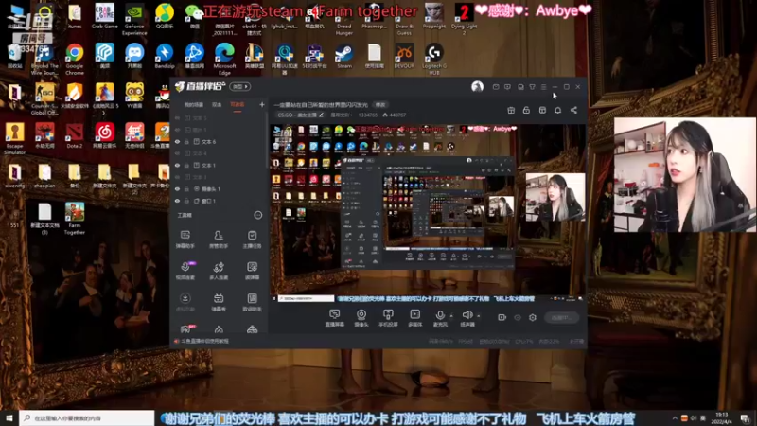Add a 直播屏幕 screen capture source

[334, 318]
